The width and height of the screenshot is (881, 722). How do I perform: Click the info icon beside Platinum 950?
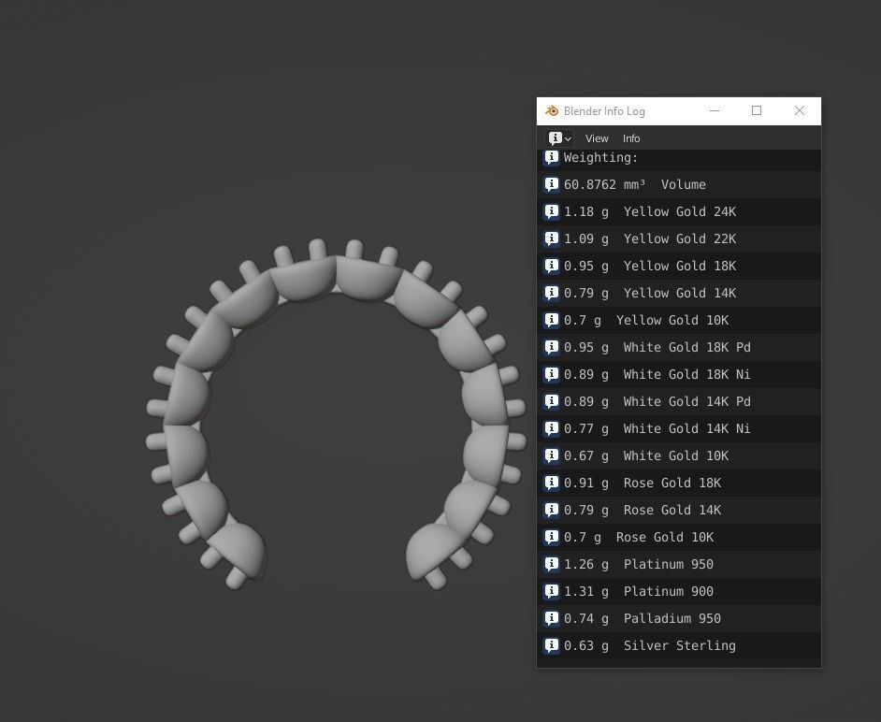point(551,564)
